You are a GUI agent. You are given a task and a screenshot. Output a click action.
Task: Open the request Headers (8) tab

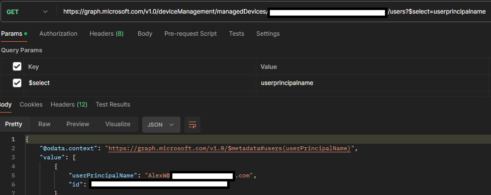click(107, 34)
